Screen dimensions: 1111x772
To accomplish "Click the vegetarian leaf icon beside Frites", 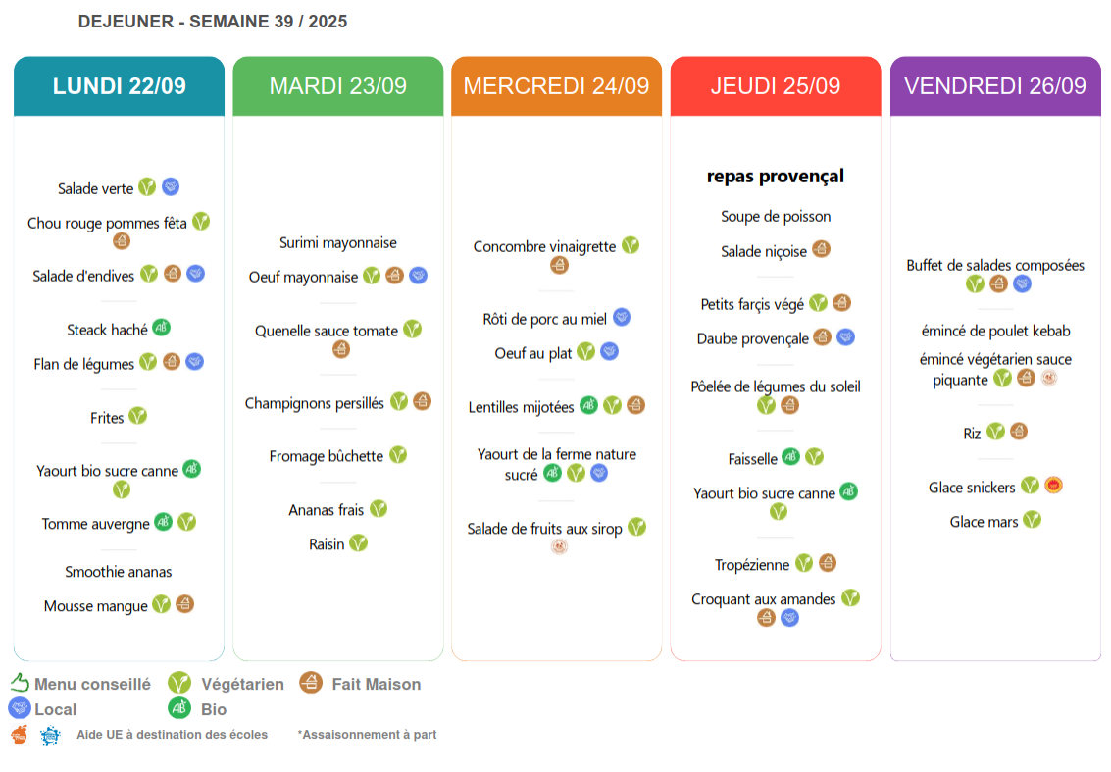I will point(138,417).
